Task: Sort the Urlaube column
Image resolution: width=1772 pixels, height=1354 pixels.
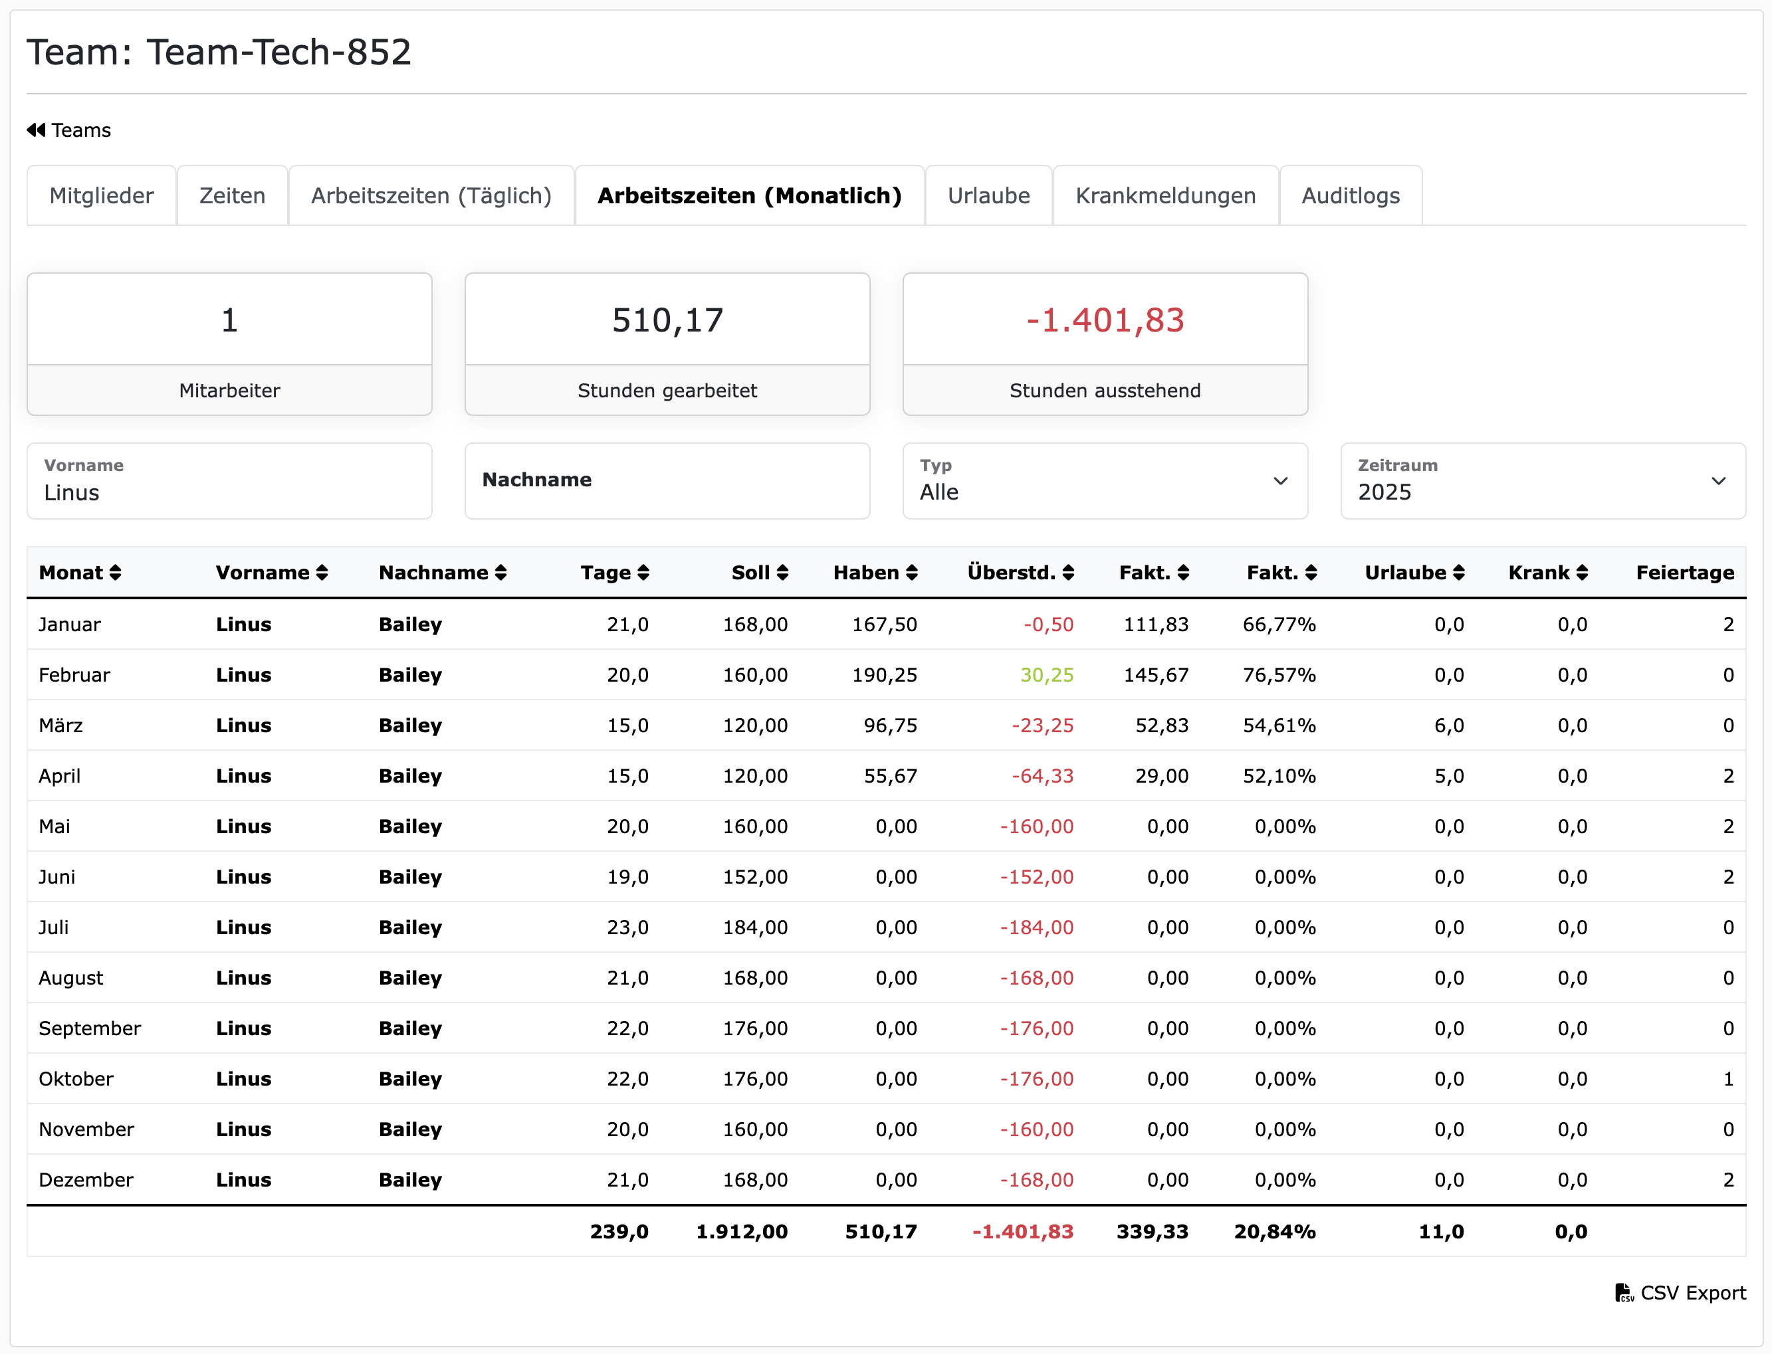Action: coord(1458,572)
